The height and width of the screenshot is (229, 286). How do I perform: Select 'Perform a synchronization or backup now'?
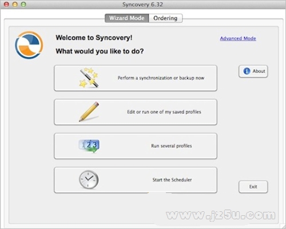point(136,78)
